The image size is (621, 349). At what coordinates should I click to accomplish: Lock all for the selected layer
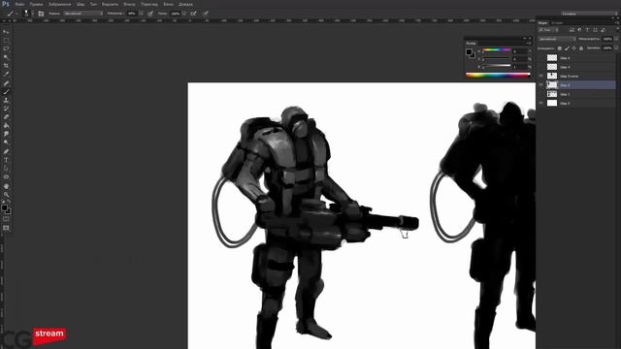[x=581, y=48]
